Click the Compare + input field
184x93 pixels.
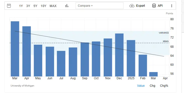(x=99, y=5)
